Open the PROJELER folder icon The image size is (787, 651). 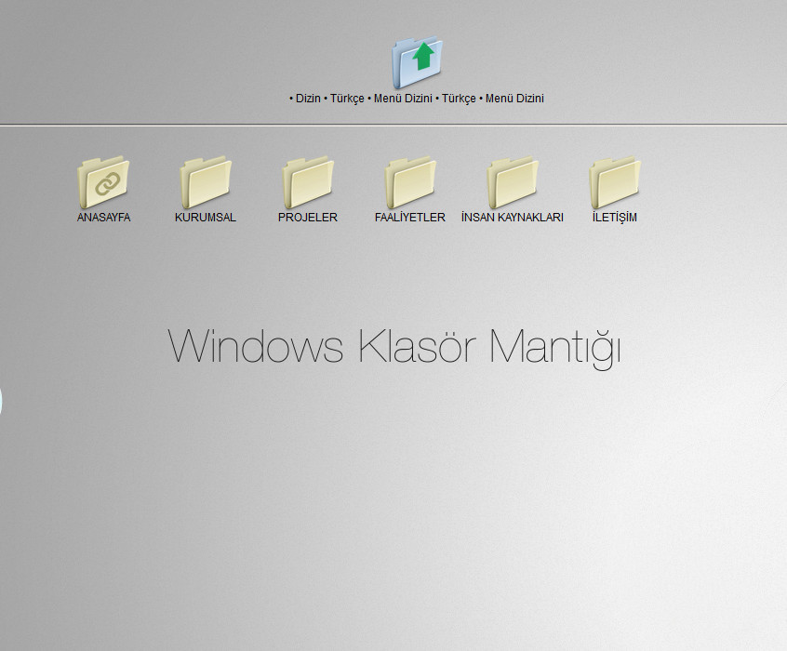pyautogui.click(x=308, y=182)
